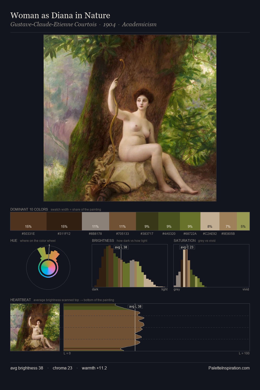Click the artist name Gustave-Claude-Etienne Courtois
The width and height of the screenshot is (260, 390).
pyautogui.click(x=54, y=24)
